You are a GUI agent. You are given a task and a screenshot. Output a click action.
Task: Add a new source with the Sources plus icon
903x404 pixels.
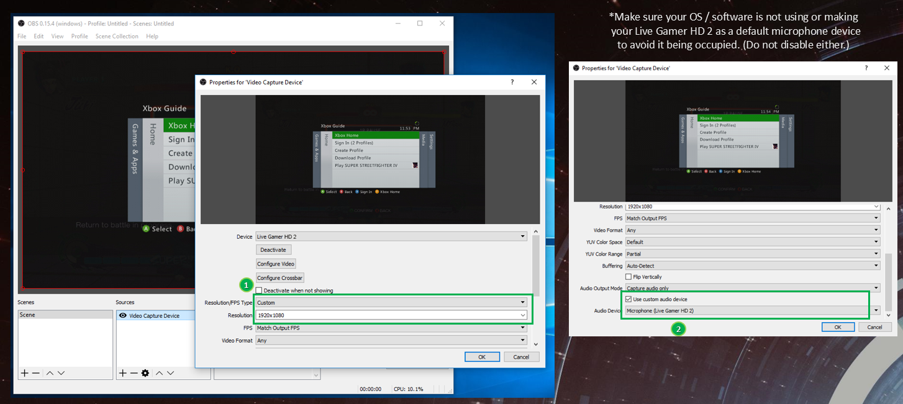tap(122, 373)
